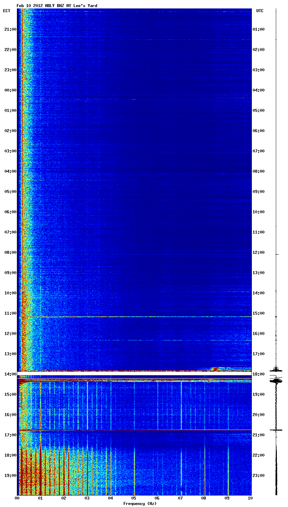Click frequency tick label 00
Screen dimensions: 288x507
pyautogui.click(x=17, y=498)
